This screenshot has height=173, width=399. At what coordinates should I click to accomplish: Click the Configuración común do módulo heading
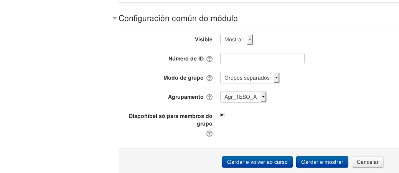click(178, 18)
